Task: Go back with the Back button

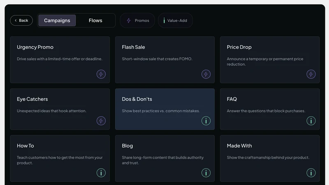Action: (x=21, y=20)
